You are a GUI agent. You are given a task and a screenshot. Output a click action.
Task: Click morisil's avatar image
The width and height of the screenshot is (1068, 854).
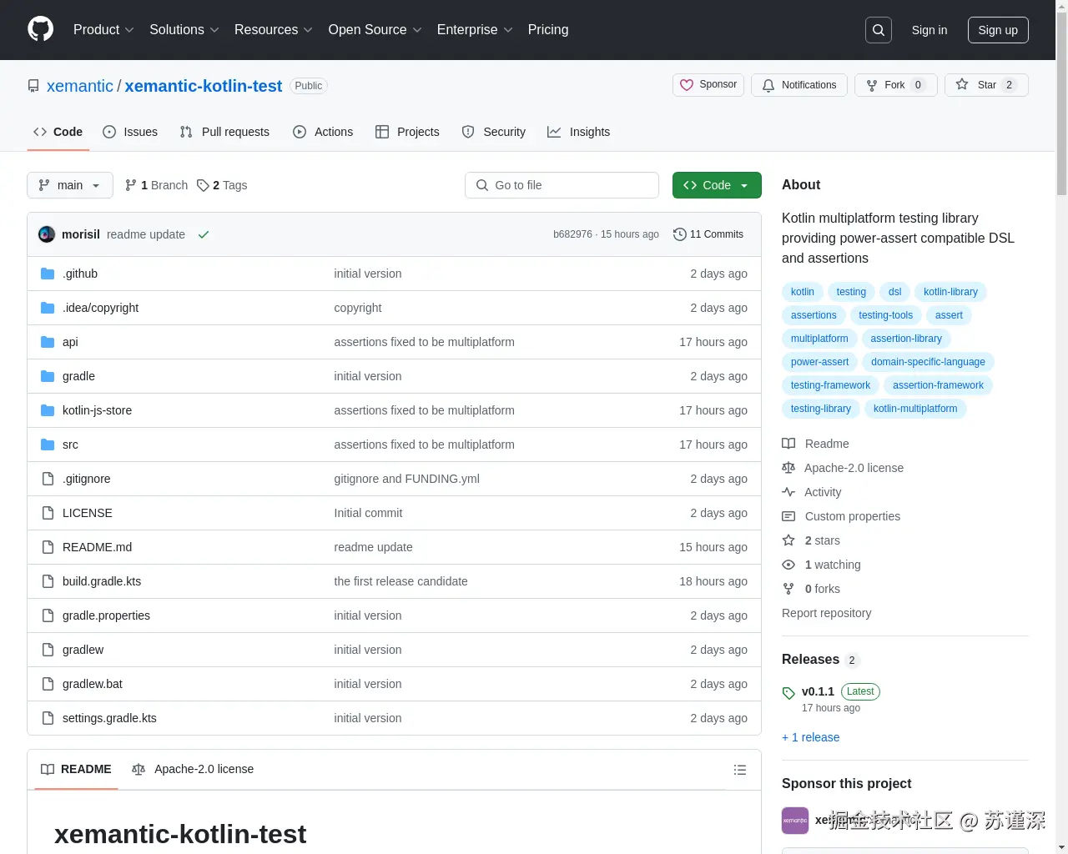point(47,234)
